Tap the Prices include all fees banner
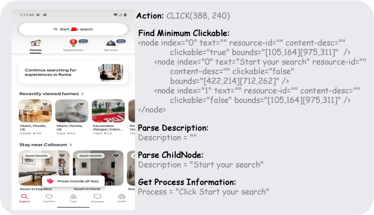The width and height of the screenshot is (374, 215). click(x=73, y=181)
